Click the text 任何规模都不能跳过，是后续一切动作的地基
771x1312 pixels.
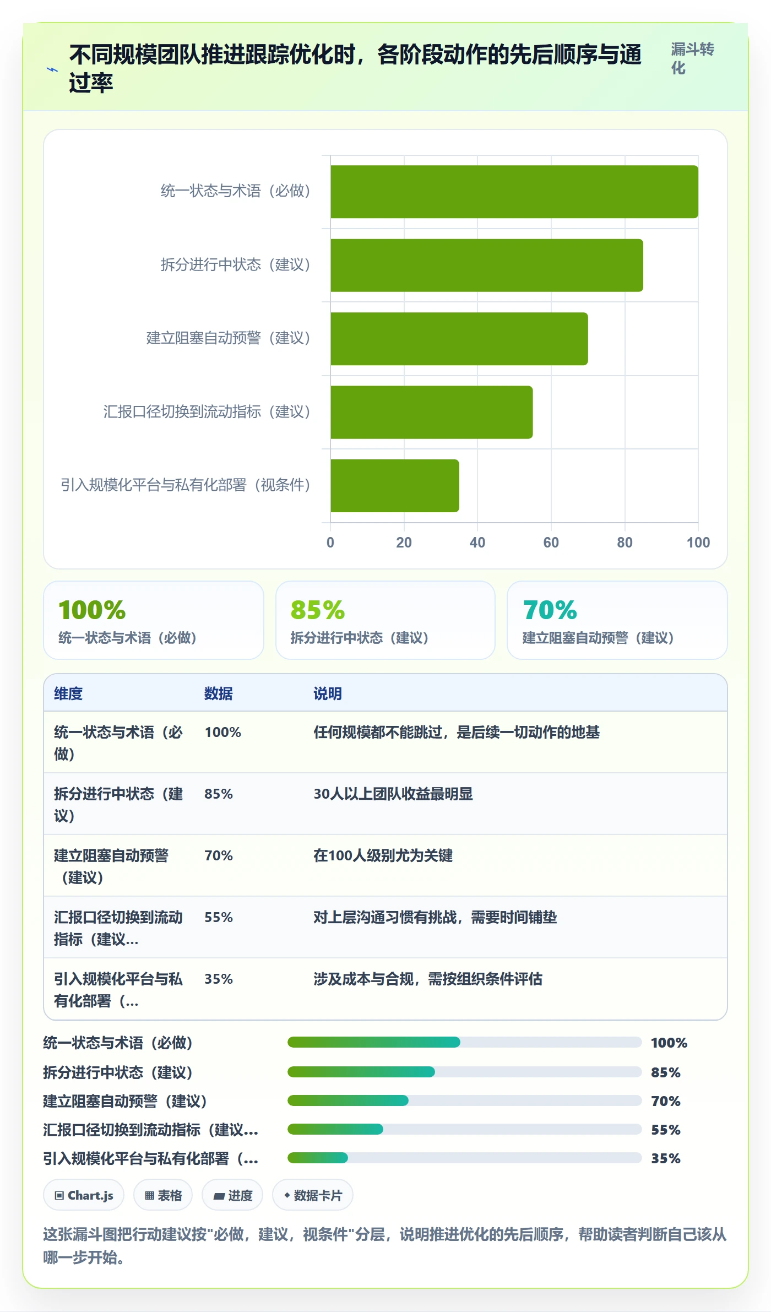pyautogui.click(x=457, y=732)
